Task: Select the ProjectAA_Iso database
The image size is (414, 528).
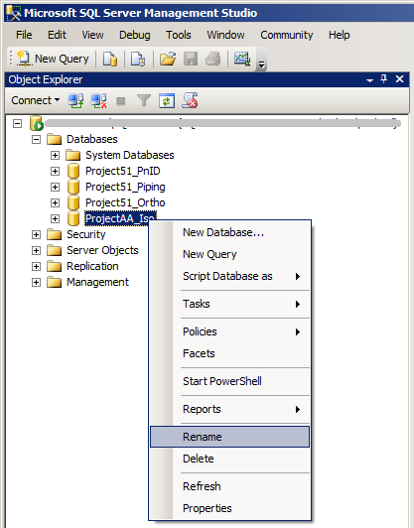Action: [x=120, y=218]
